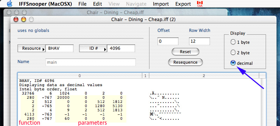The image size is (280, 126).
Task: Open the Resource popup menu
Action: [31, 48]
